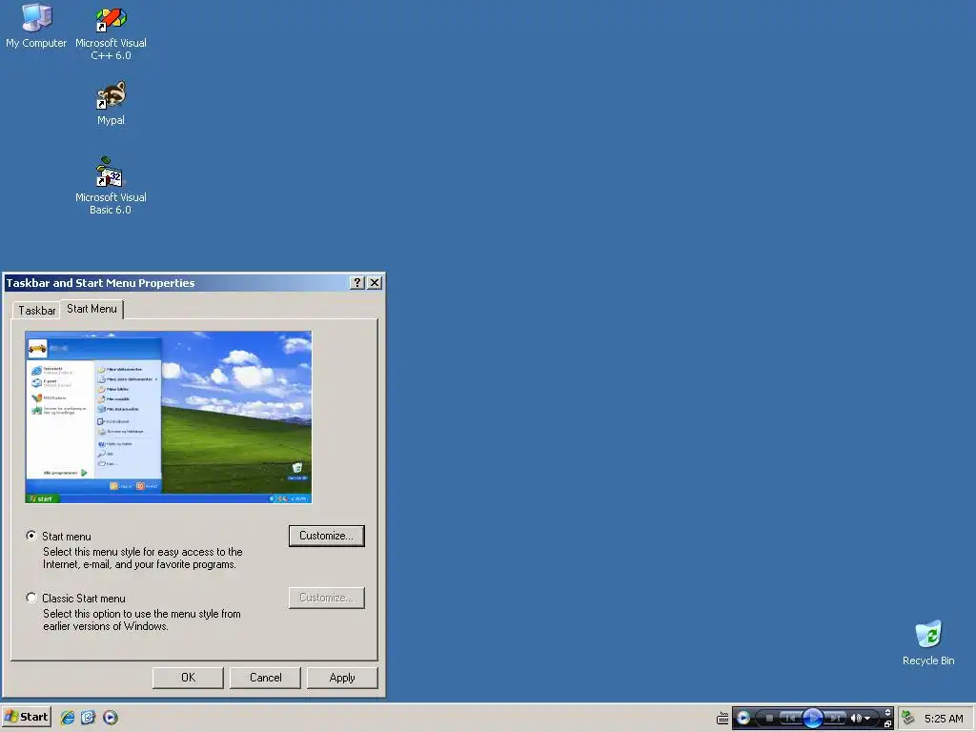Click the show video/visualization arrows in Media Player toolbar

point(887,712)
